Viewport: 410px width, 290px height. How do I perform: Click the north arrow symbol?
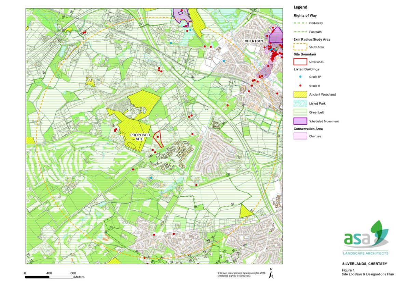(271, 273)
